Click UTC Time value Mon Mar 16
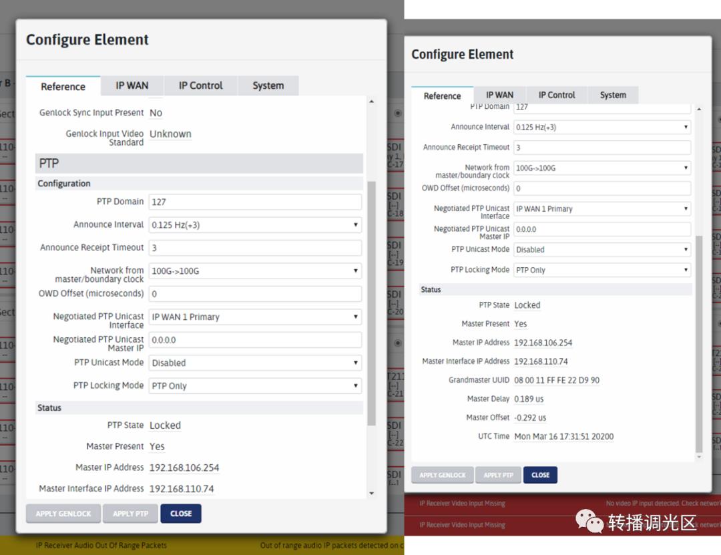721x555 pixels. [563, 436]
